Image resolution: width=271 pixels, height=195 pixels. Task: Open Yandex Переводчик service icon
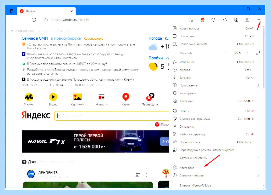[150, 97]
